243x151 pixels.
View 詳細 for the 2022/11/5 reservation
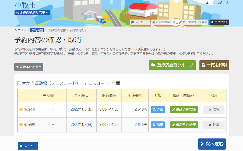(x=158, y=109)
